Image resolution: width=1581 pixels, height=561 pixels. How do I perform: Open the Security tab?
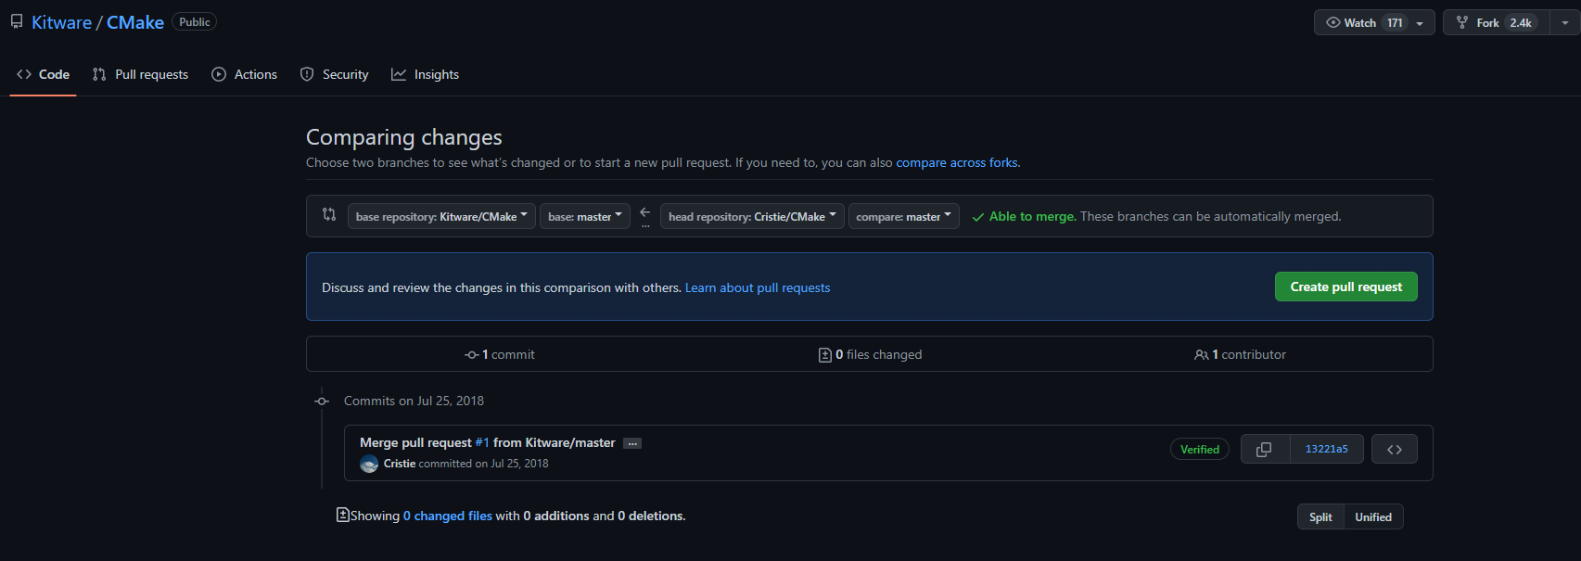(x=335, y=74)
